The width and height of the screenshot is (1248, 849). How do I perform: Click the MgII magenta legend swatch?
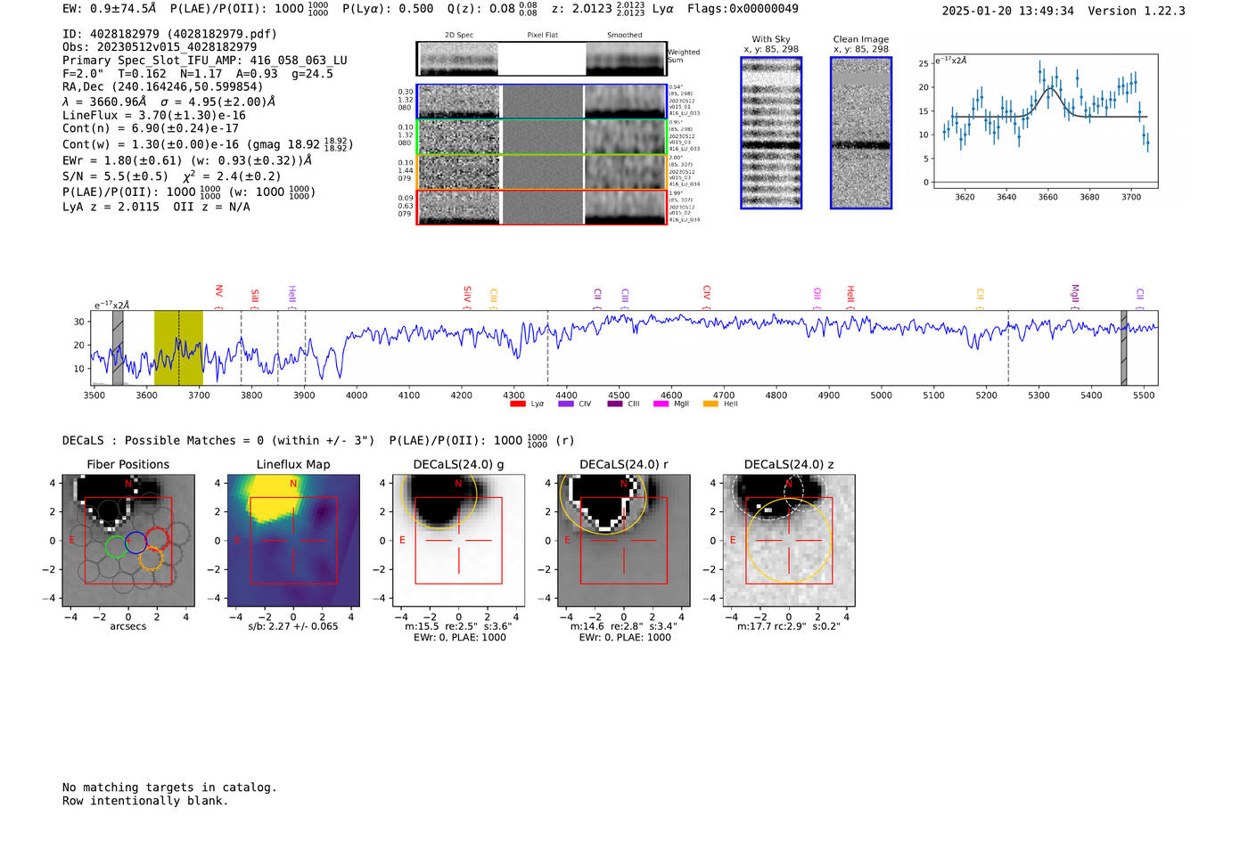pyautogui.click(x=661, y=404)
